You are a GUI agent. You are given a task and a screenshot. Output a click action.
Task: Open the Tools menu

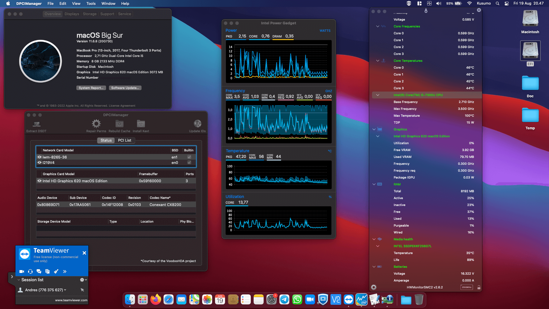coord(91,3)
